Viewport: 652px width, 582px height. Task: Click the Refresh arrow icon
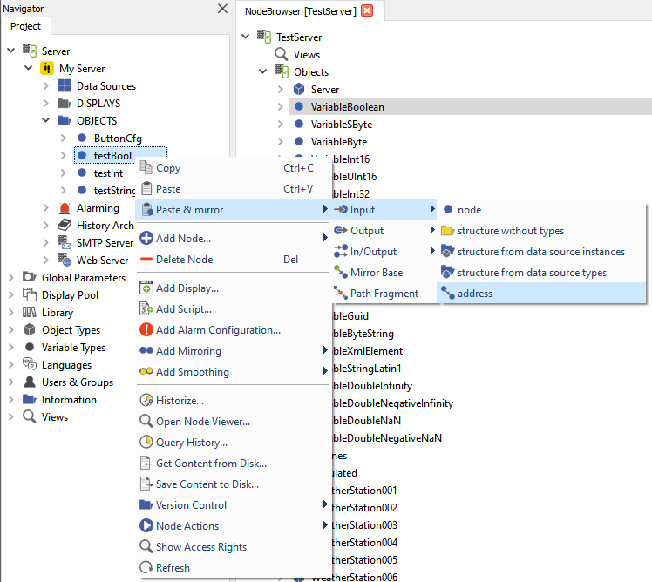(x=146, y=567)
